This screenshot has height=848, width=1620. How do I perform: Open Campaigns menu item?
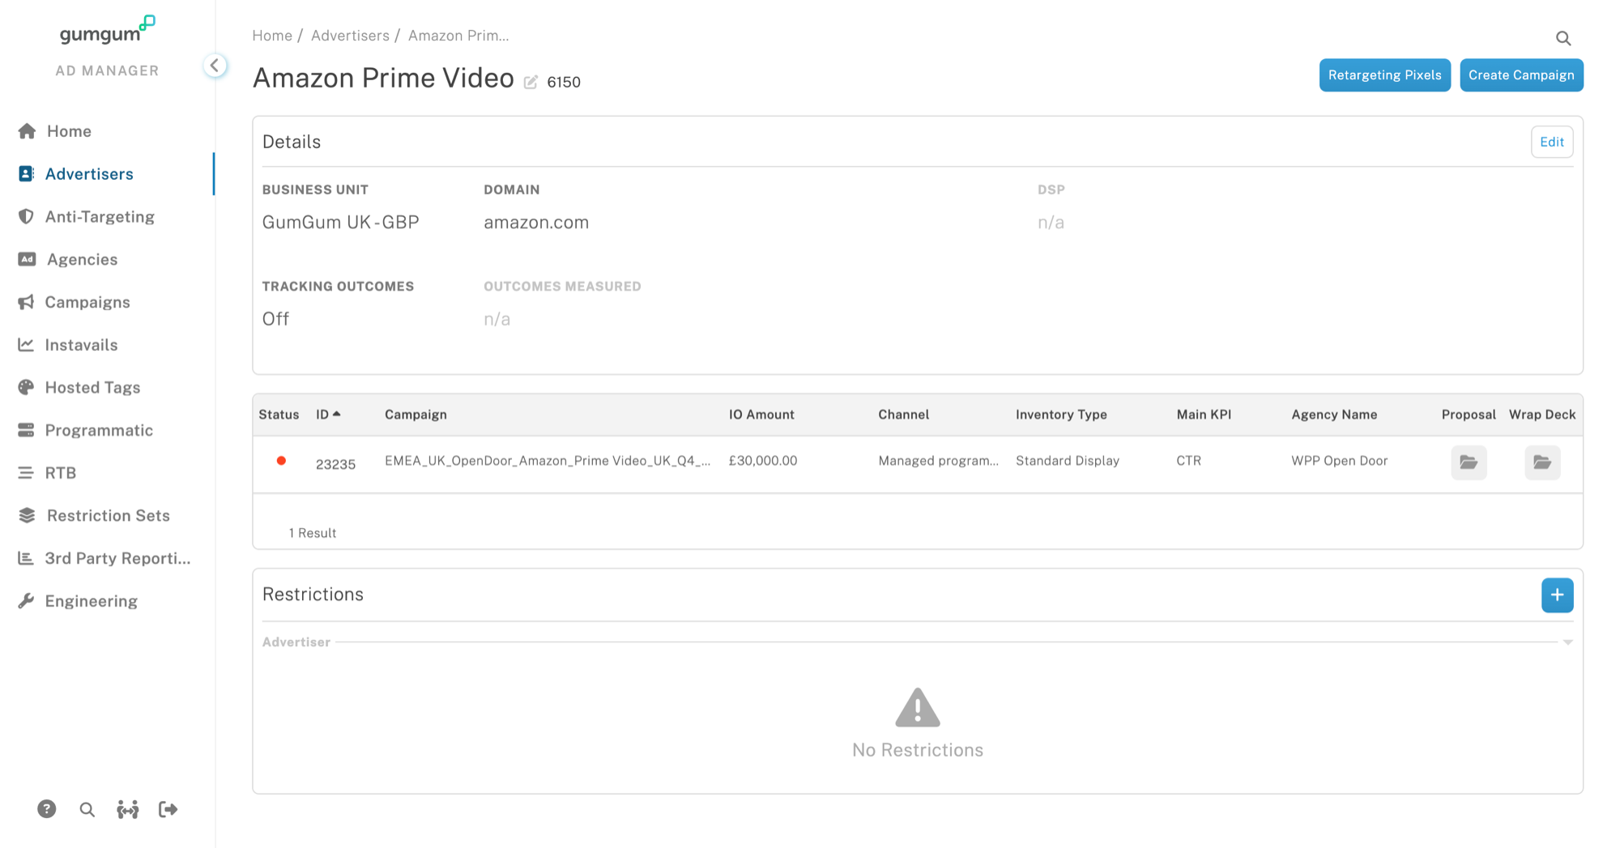coord(87,302)
